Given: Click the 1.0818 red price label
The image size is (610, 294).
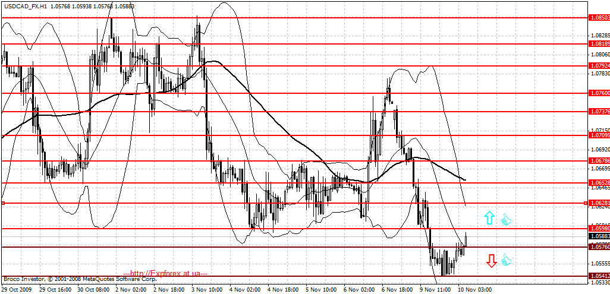Looking at the screenshot, I should [600, 44].
